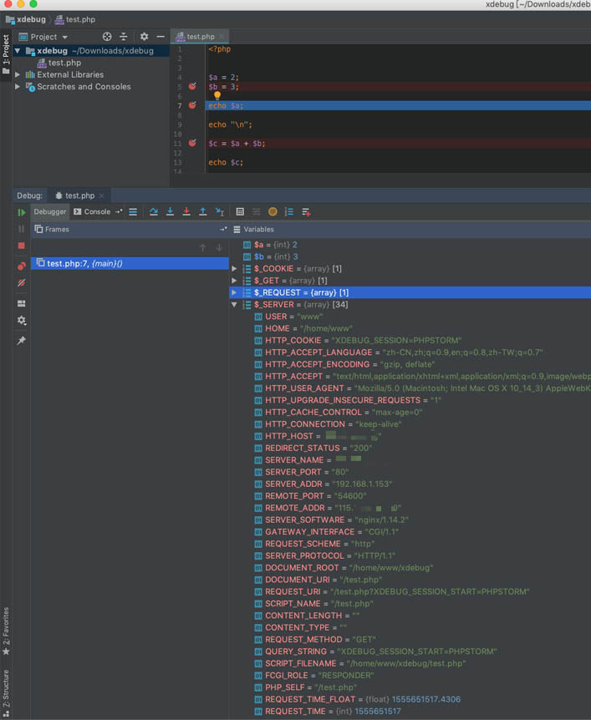Click the restore arrow icon beside Console tab
The height and width of the screenshot is (720, 591).
pos(119,211)
